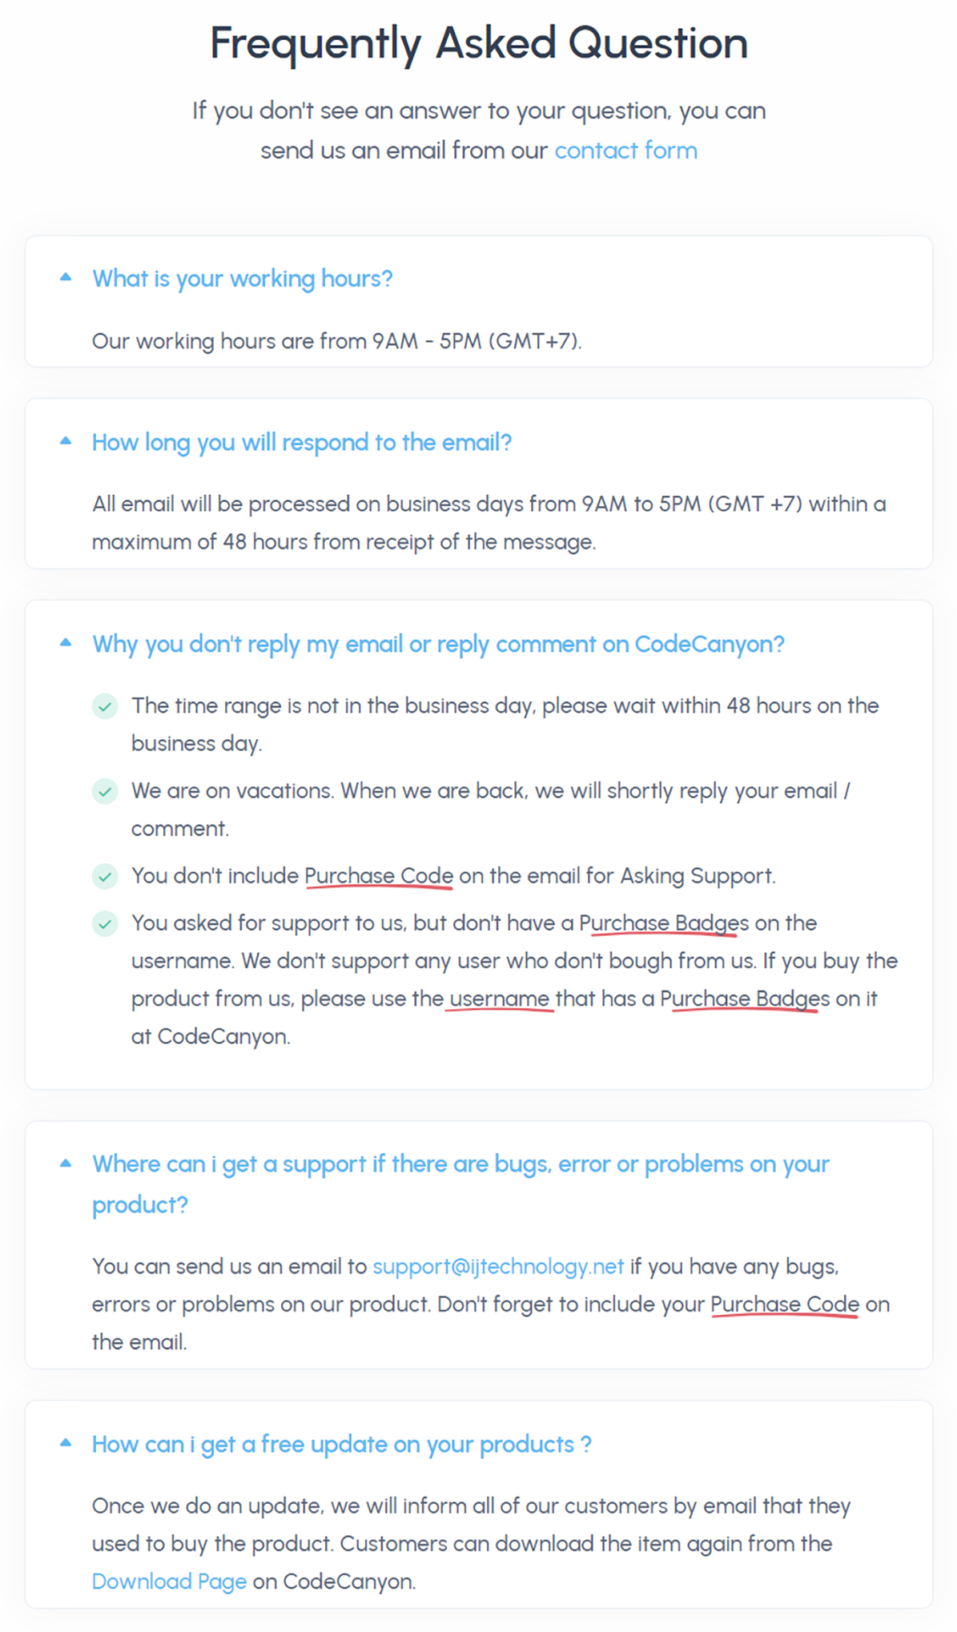
Task: Click the support@ijtechnology.net email link
Action: pos(498,1266)
